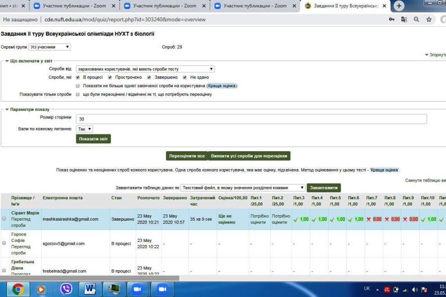Open the 'Спроби від' enrolled users dropdown
Viewport: 446px width, 297px height.
(x=145, y=69)
